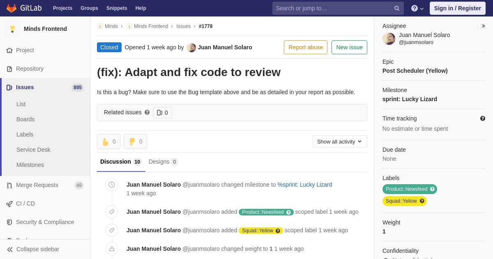
Task: Click the Search or jump to field
Action: tap(338, 8)
